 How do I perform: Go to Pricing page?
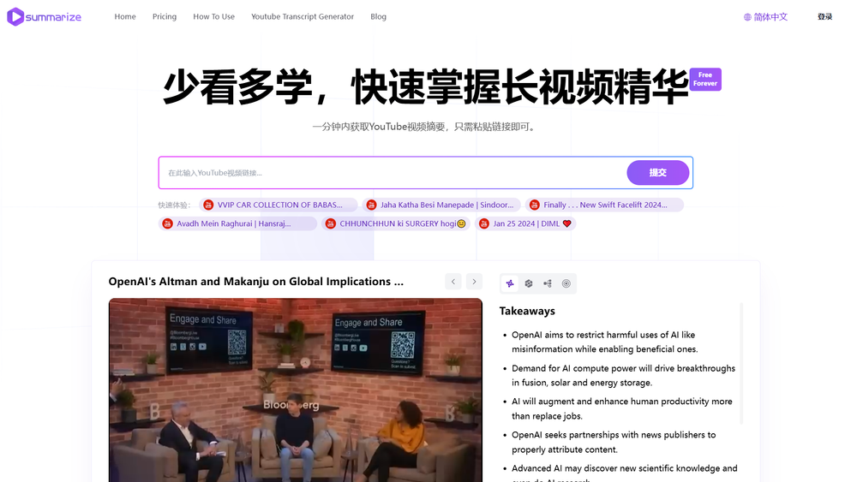pyautogui.click(x=165, y=17)
